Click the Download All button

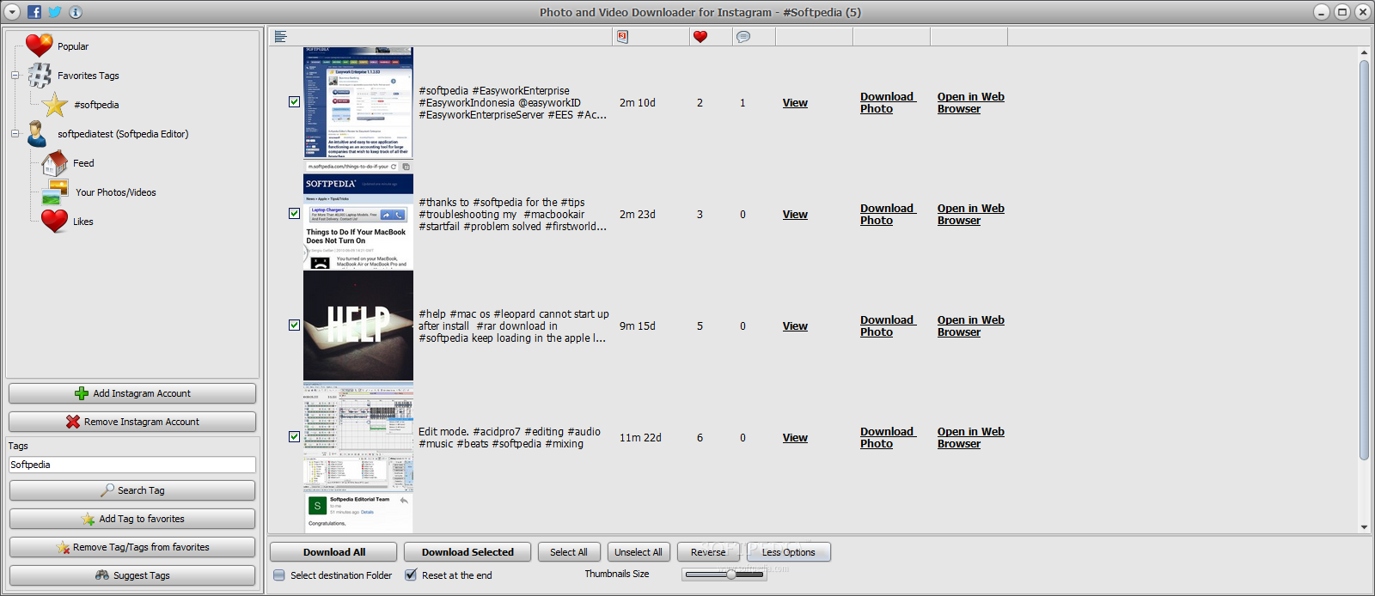tap(333, 552)
